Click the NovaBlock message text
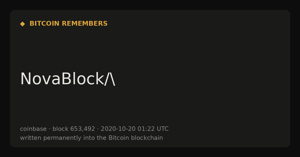The image size is (300, 157). [68, 79]
